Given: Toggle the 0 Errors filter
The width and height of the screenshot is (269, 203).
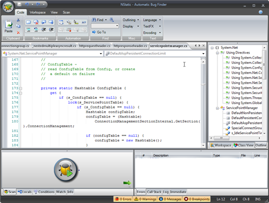Looking at the screenshot, I should tap(123, 199).
